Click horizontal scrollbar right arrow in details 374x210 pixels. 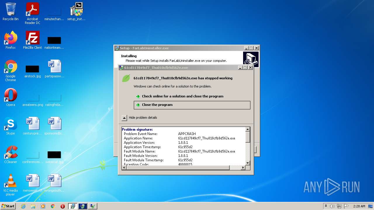(243, 167)
